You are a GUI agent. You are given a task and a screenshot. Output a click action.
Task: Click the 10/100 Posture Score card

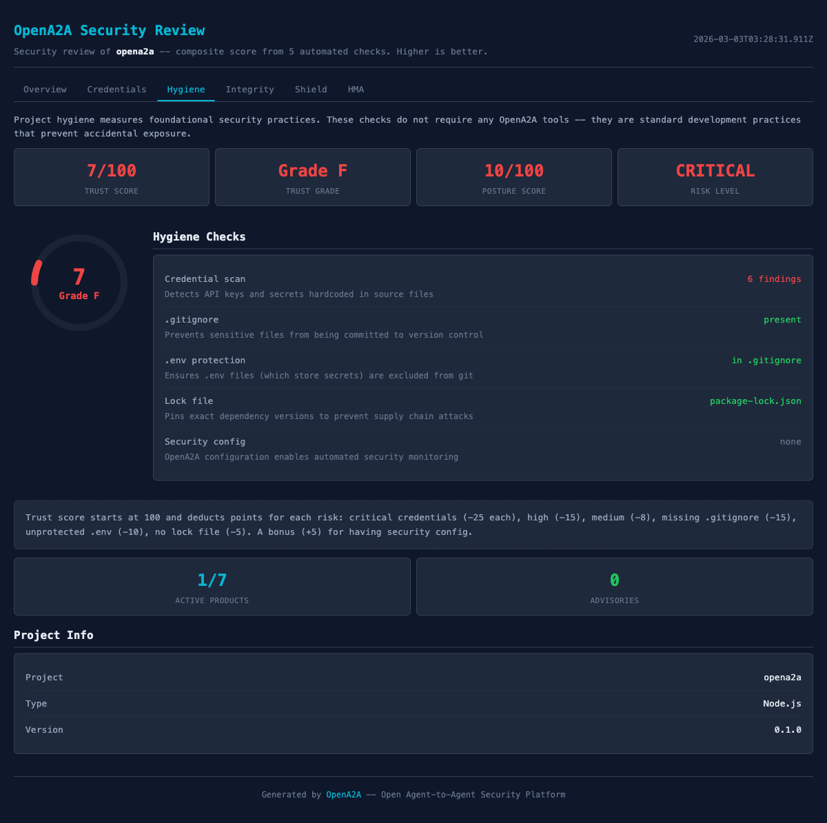(513, 177)
